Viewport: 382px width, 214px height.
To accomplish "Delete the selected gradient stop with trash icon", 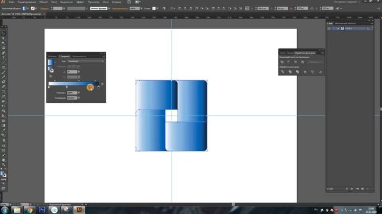I will click(102, 84).
